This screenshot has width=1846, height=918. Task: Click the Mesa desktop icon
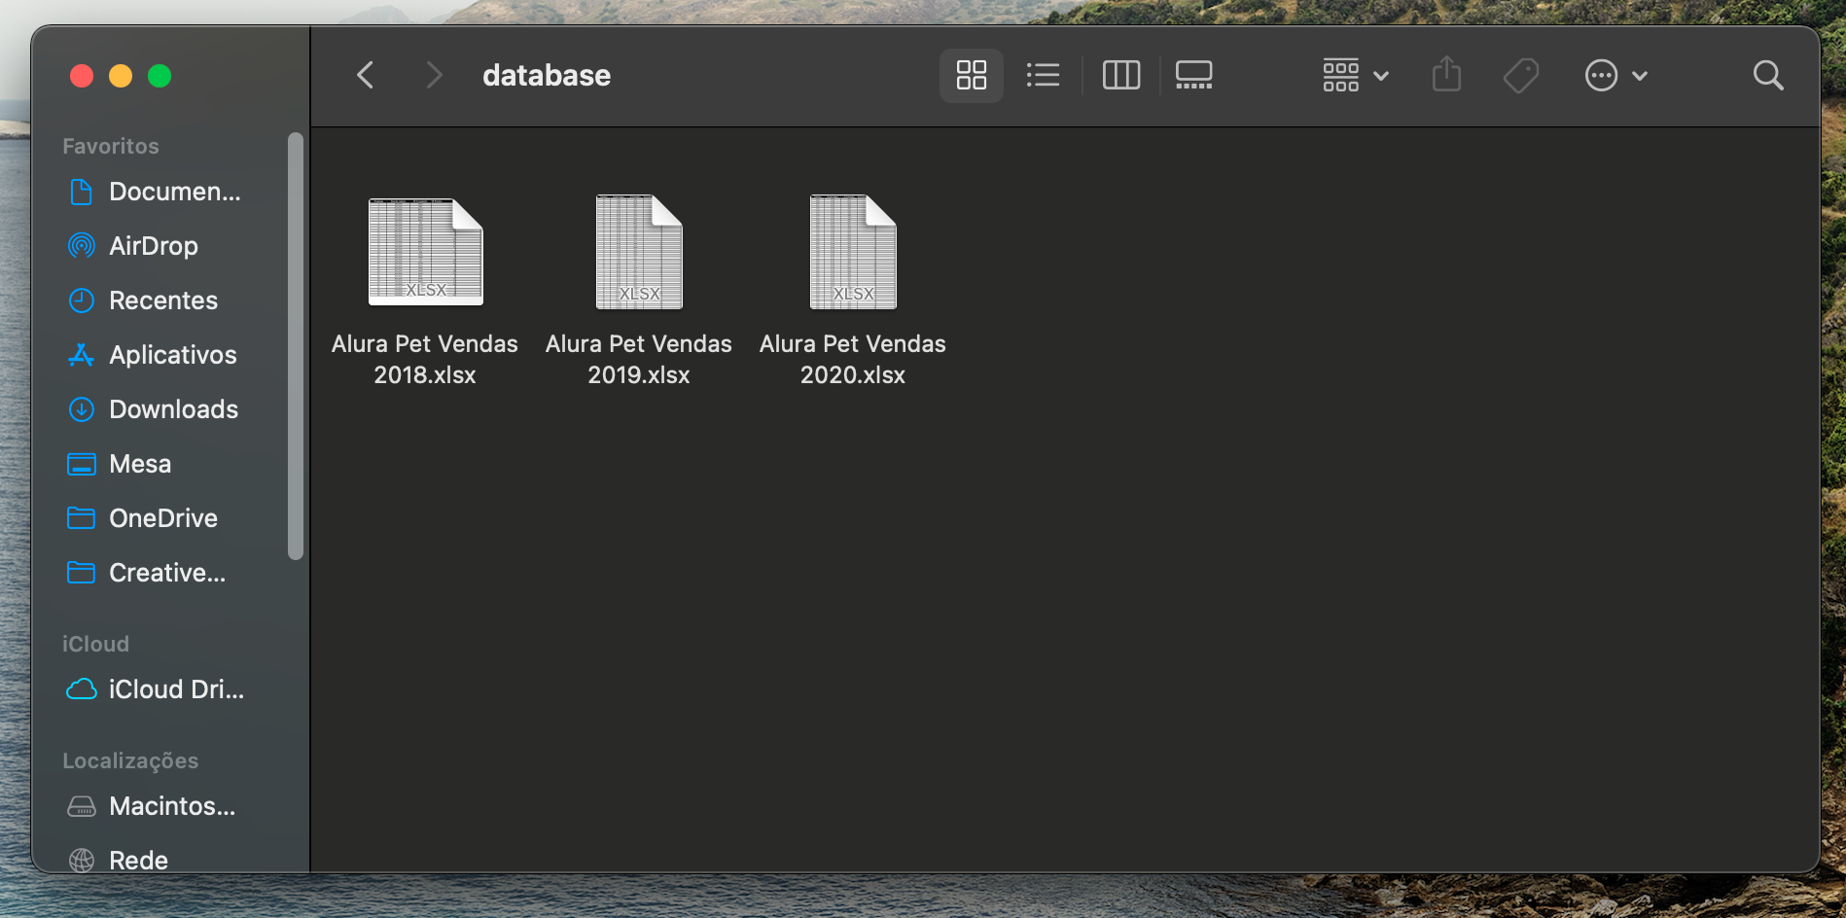pyautogui.click(x=82, y=464)
